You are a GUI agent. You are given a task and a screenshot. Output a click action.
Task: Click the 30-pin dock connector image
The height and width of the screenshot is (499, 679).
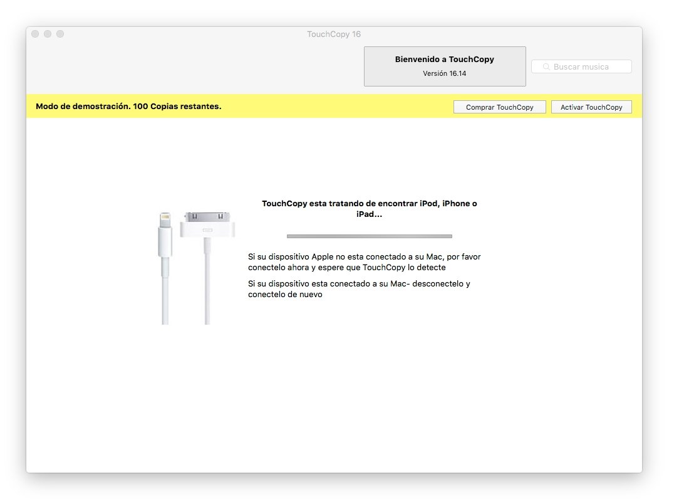tap(207, 268)
